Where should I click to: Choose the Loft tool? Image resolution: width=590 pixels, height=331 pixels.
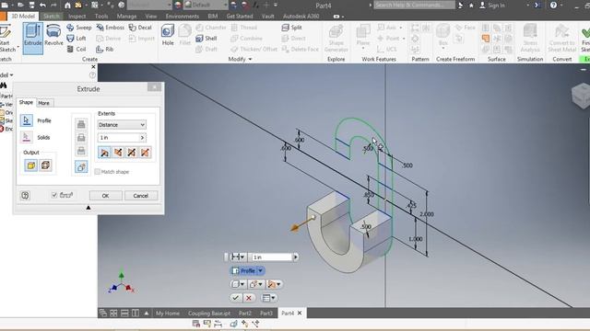tap(77, 39)
